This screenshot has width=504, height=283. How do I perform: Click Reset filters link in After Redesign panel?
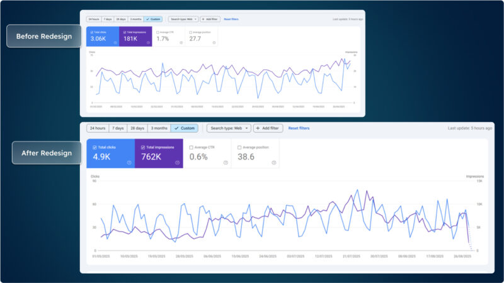[x=299, y=128]
